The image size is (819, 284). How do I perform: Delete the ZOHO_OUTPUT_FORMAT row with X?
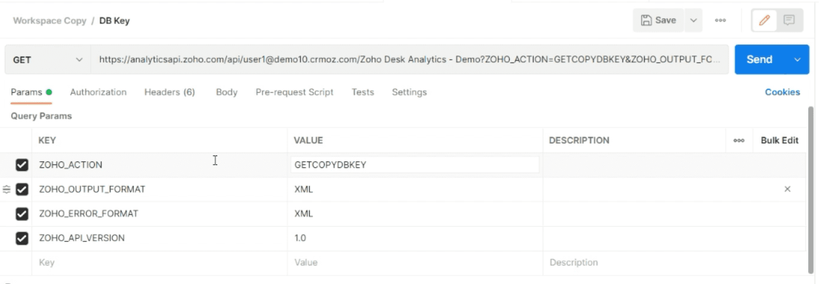pyautogui.click(x=787, y=189)
